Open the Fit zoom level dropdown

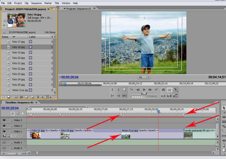click(x=144, y=77)
